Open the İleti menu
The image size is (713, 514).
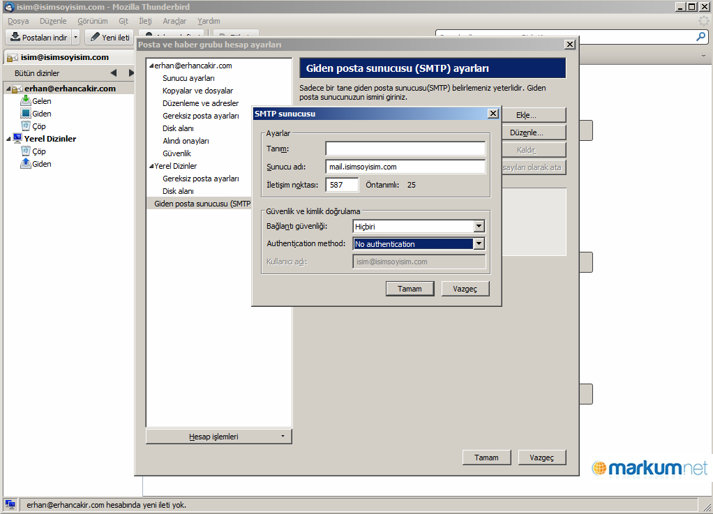click(x=146, y=21)
